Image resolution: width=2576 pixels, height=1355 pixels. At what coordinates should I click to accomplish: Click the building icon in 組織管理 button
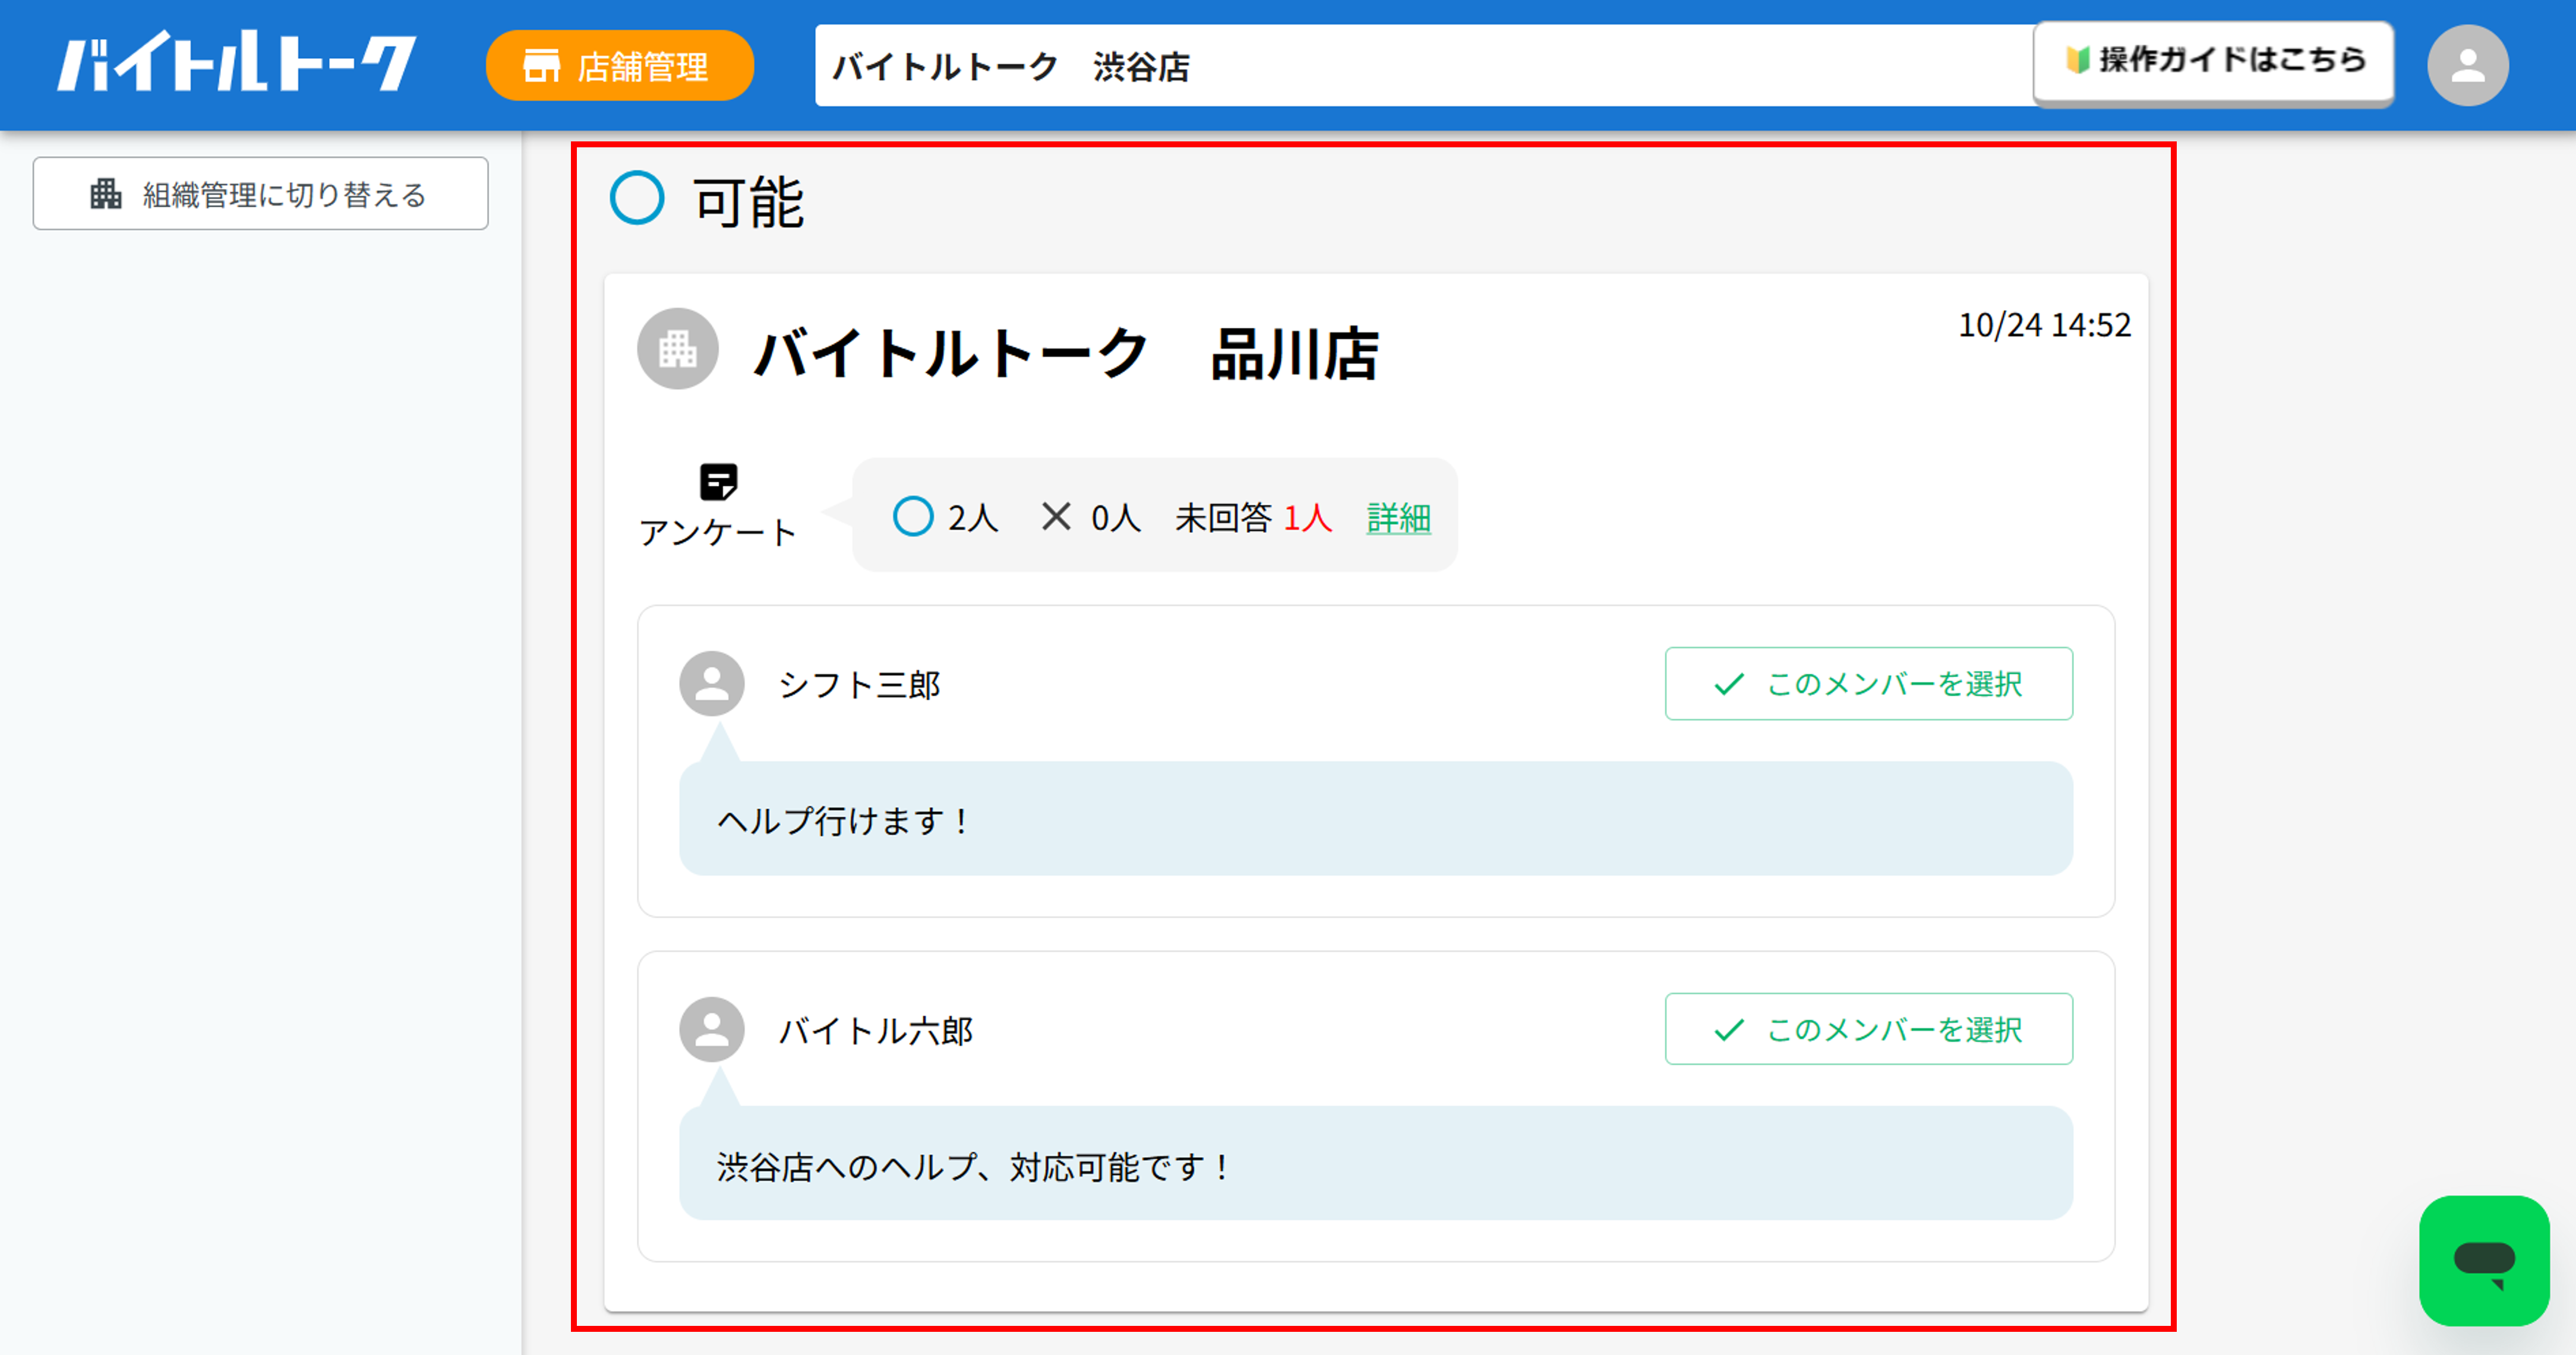click(x=106, y=193)
